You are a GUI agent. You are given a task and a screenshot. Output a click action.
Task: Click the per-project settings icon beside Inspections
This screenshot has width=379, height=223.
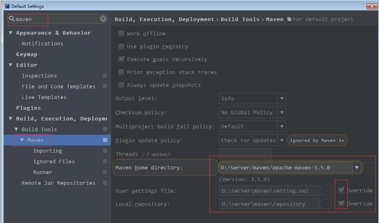coord(105,75)
